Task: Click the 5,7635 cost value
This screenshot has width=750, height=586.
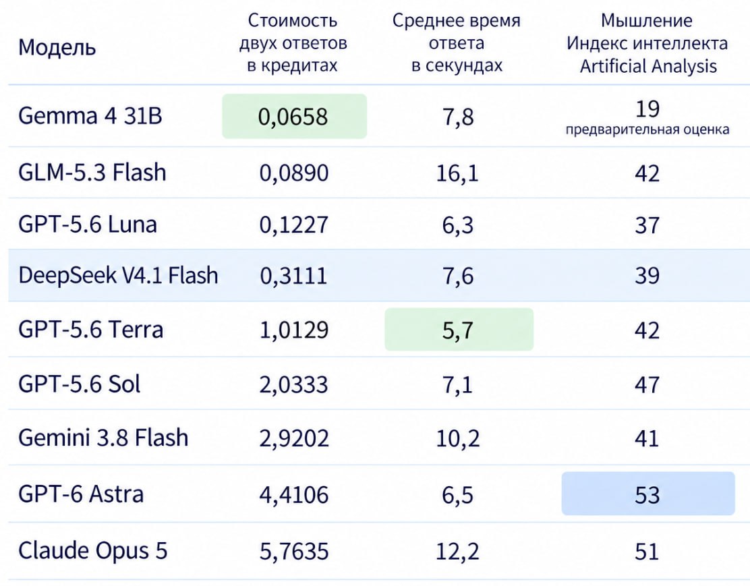Action: [294, 552]
